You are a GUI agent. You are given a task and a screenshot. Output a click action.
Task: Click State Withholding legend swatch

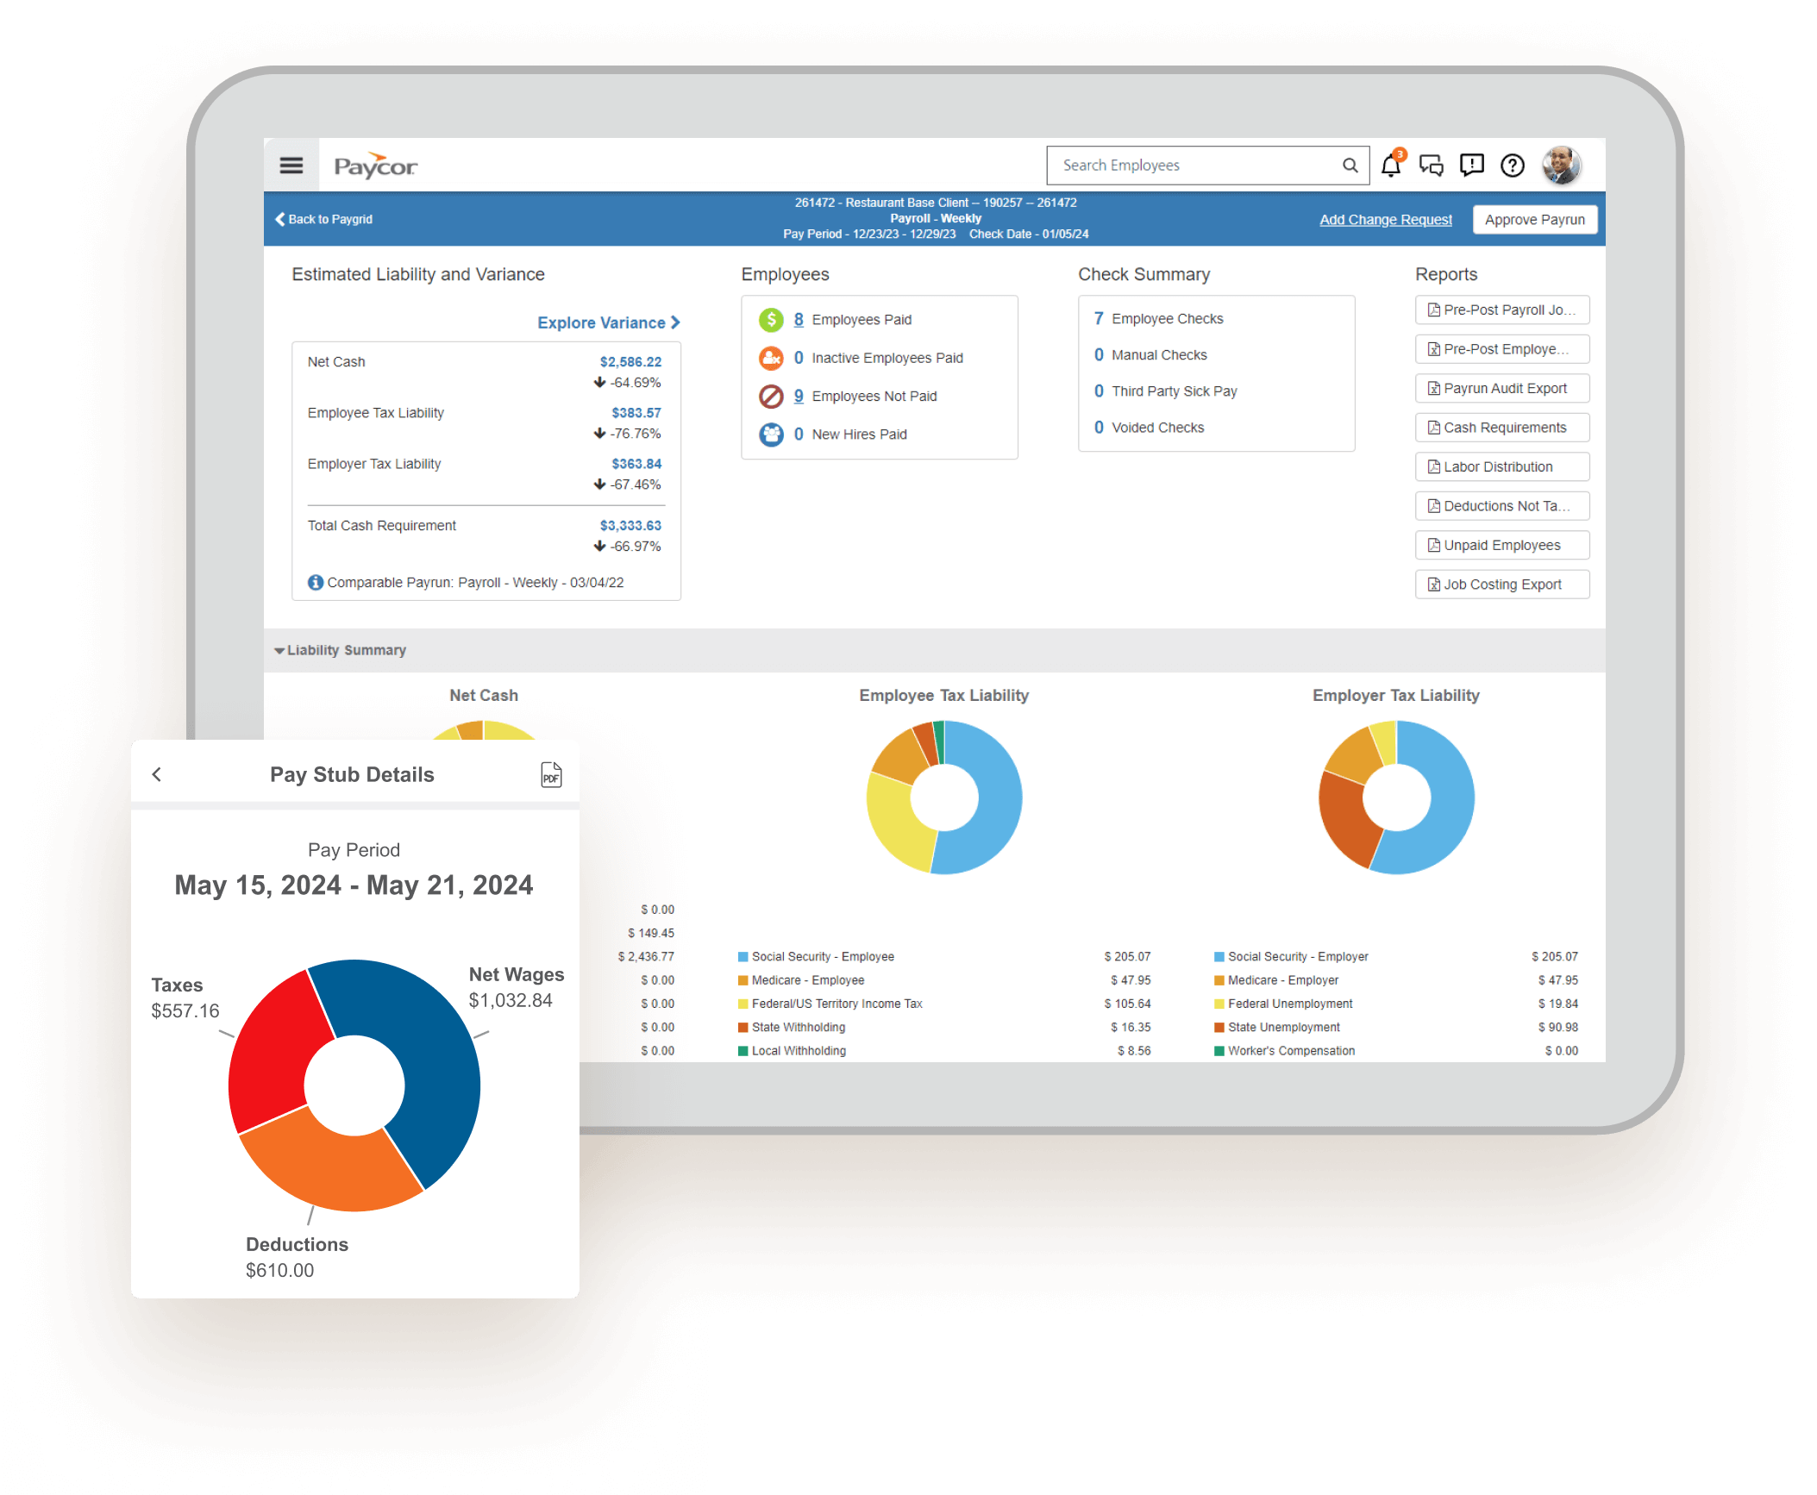pyautogui.click(x=742, y=1028)
